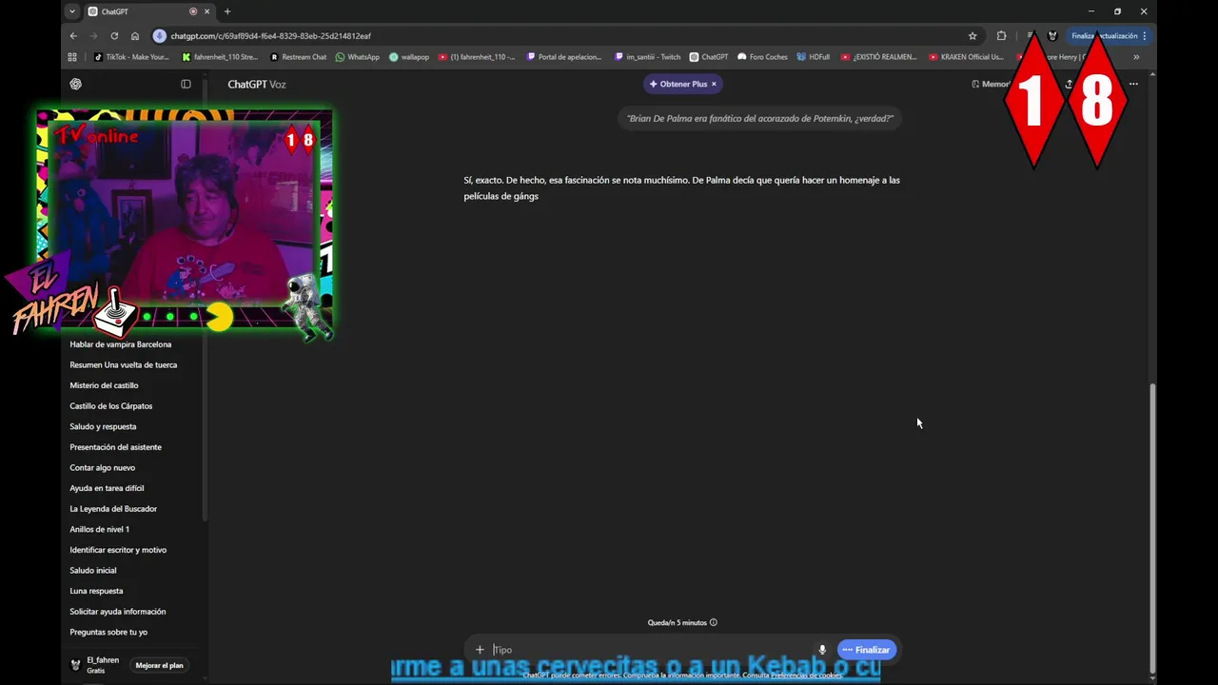1218x685 pixels.
Task: Open the Portal de apelación bookmark
Action: tap(564, 57)
